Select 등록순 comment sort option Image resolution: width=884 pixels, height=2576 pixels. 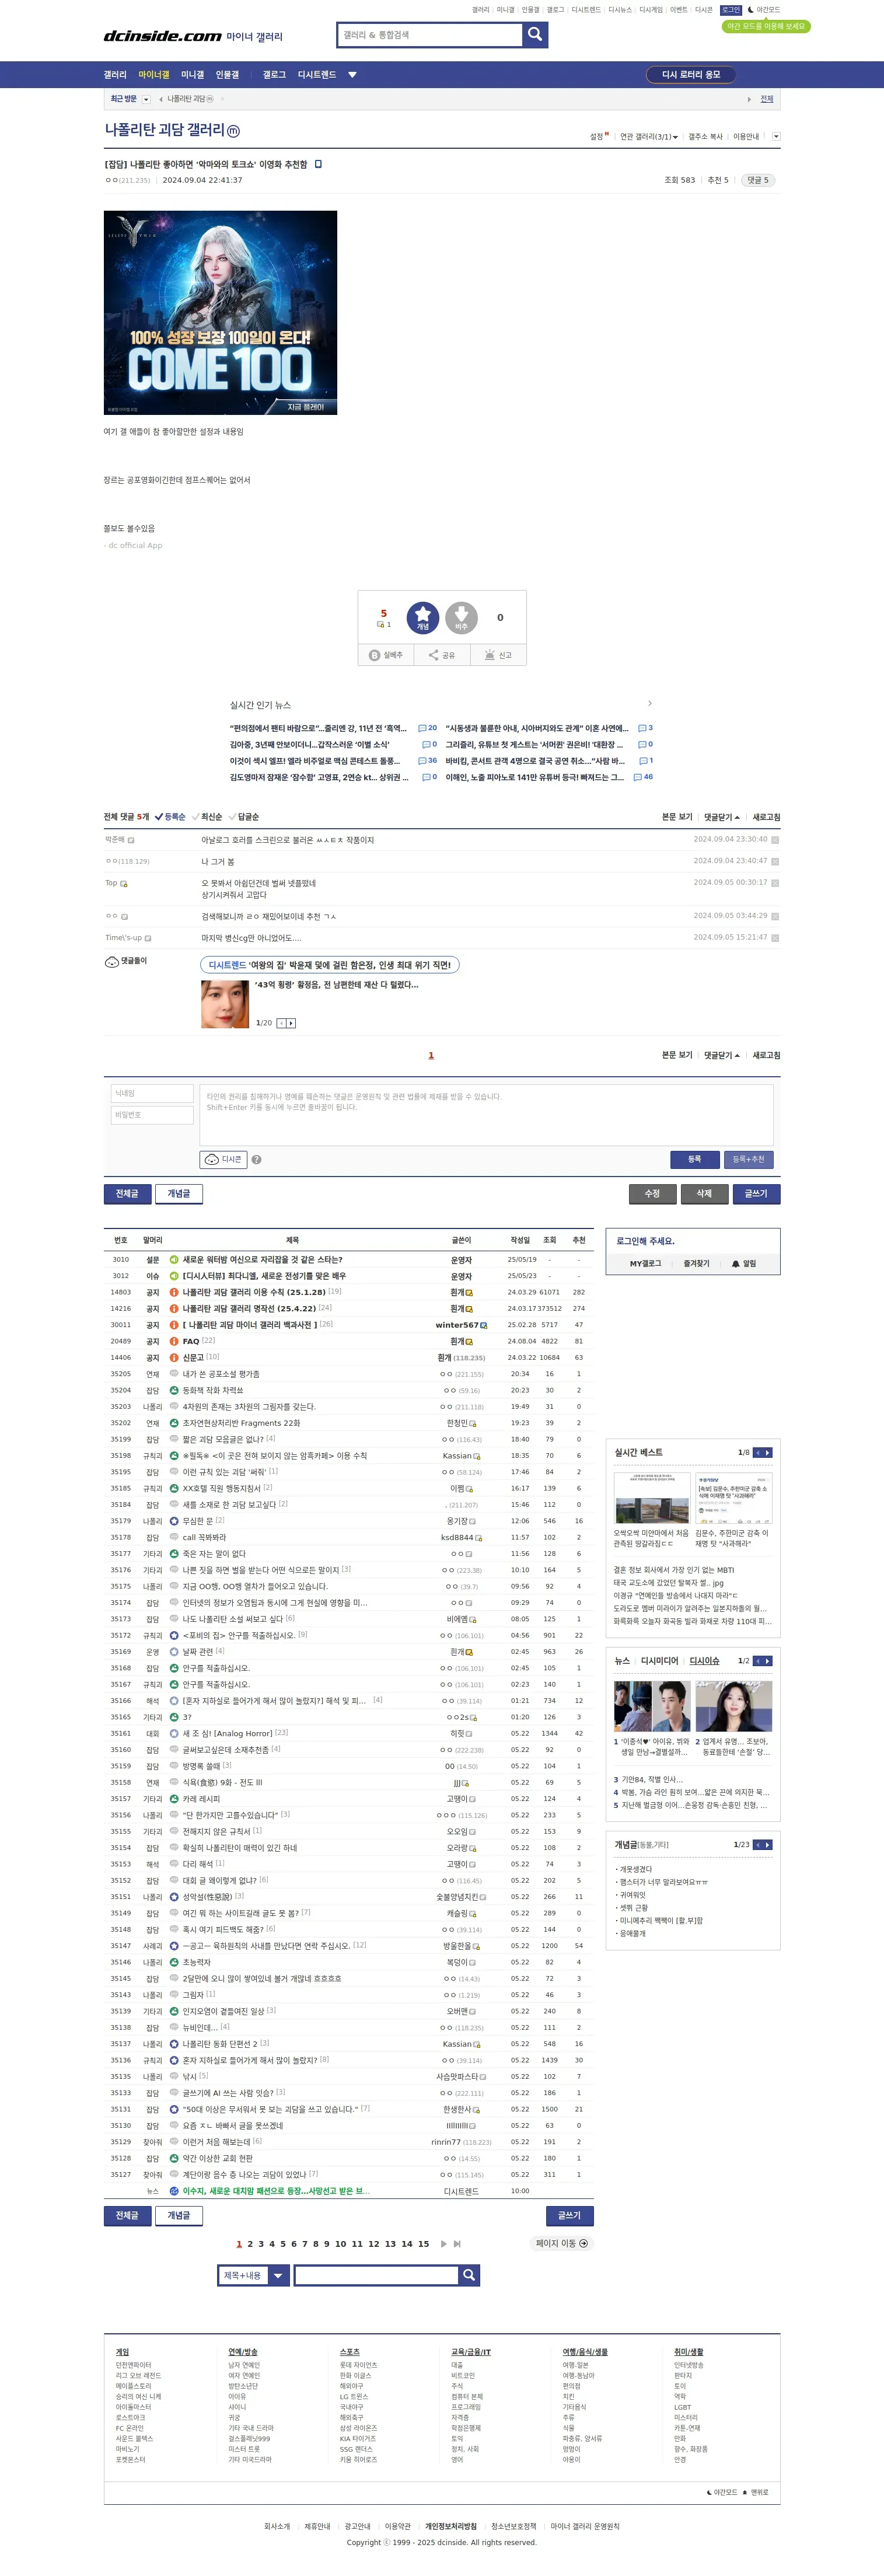(171, 817)
